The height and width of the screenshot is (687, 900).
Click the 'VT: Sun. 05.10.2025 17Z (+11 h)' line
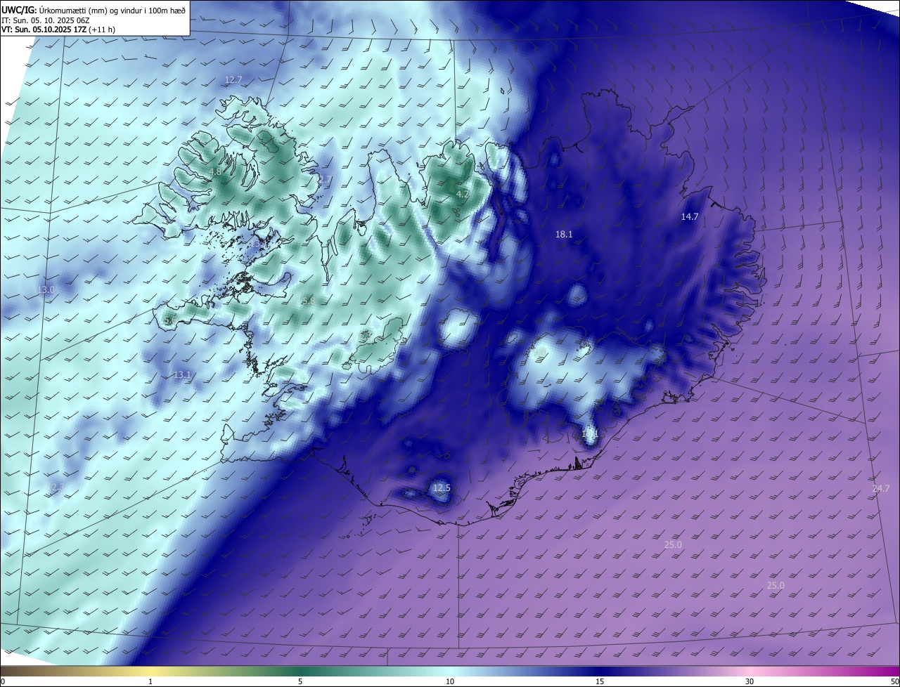tap(58, 30)
